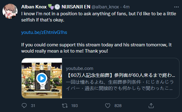Open the 【60万人記念生前葬】 card title
The image size is (182, 112).
pos(121,75)
